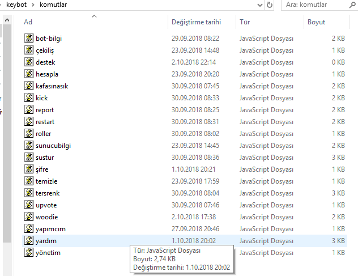The height and width of the screenshot is (276, 358).
Task: Click the kick file icon
Action: [29, 97]
